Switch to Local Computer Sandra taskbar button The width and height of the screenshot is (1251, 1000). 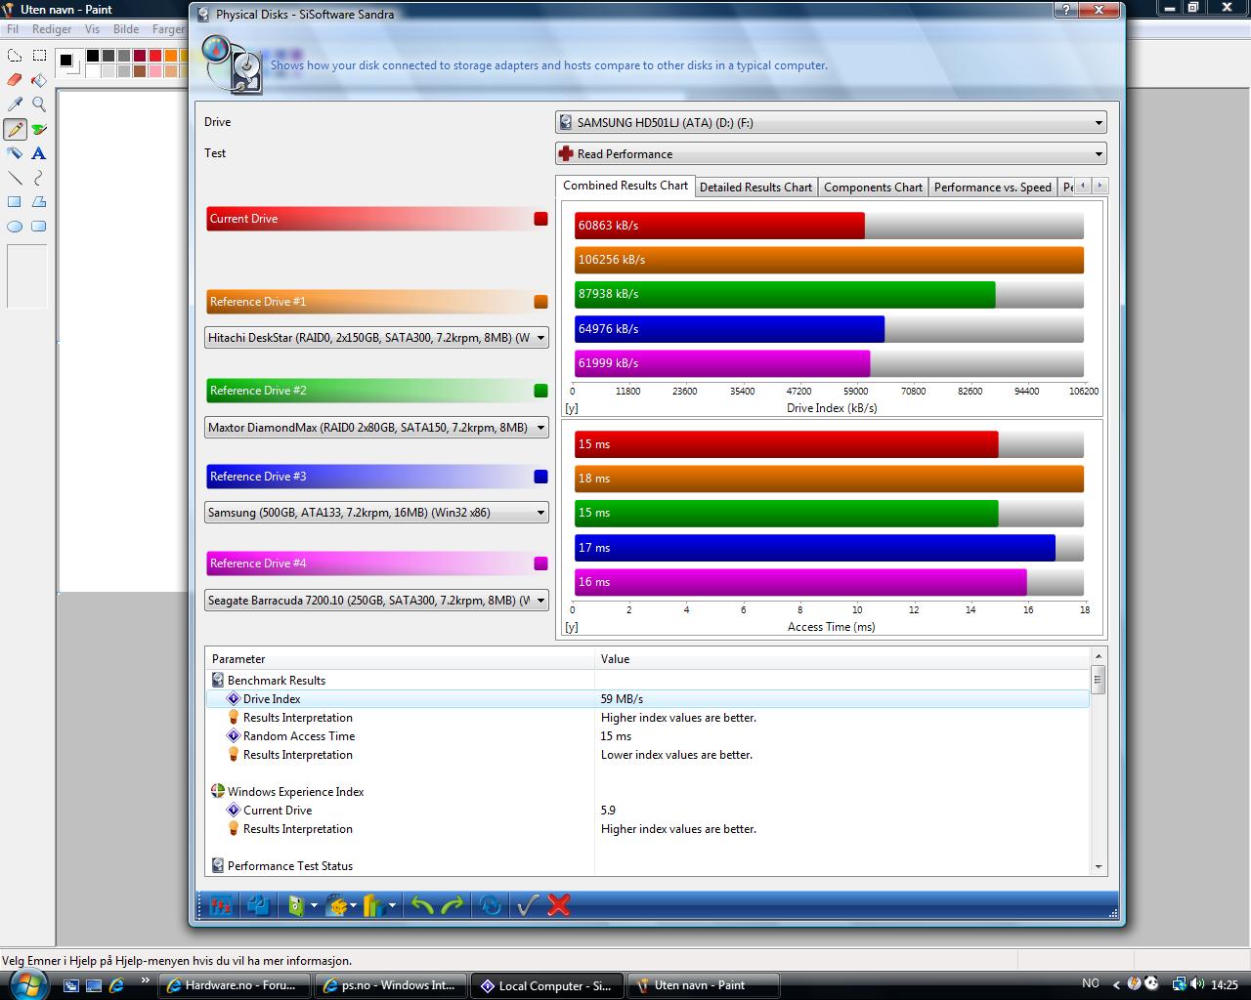546,985
